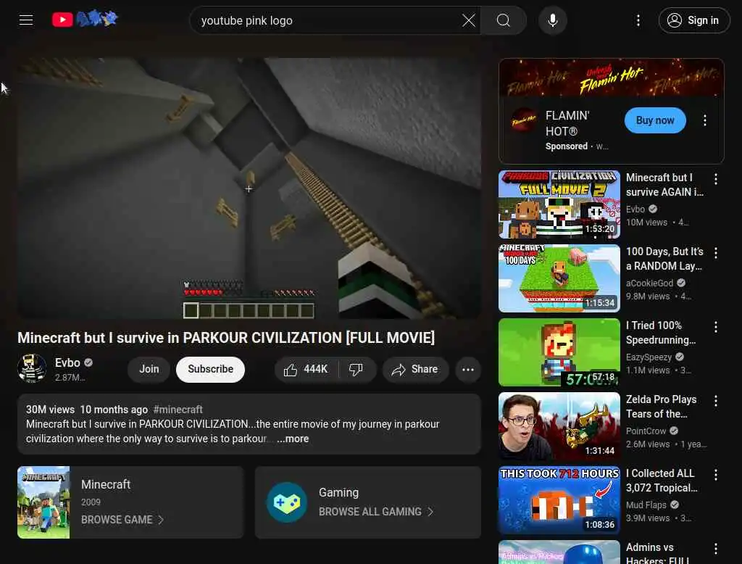Open the Minecraft game card thumbnail
Screen dimensions: 742x564
pos(43,502)
